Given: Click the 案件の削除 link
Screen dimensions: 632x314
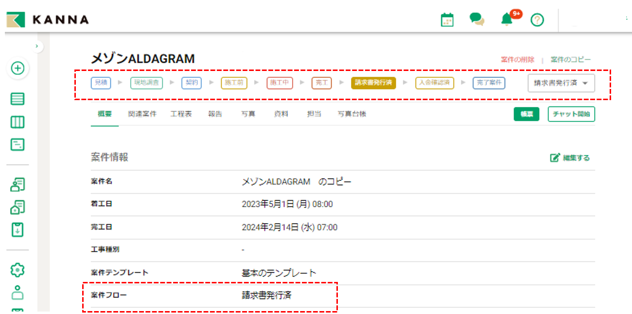Looking at the screenshot, I should click(517, 60).
